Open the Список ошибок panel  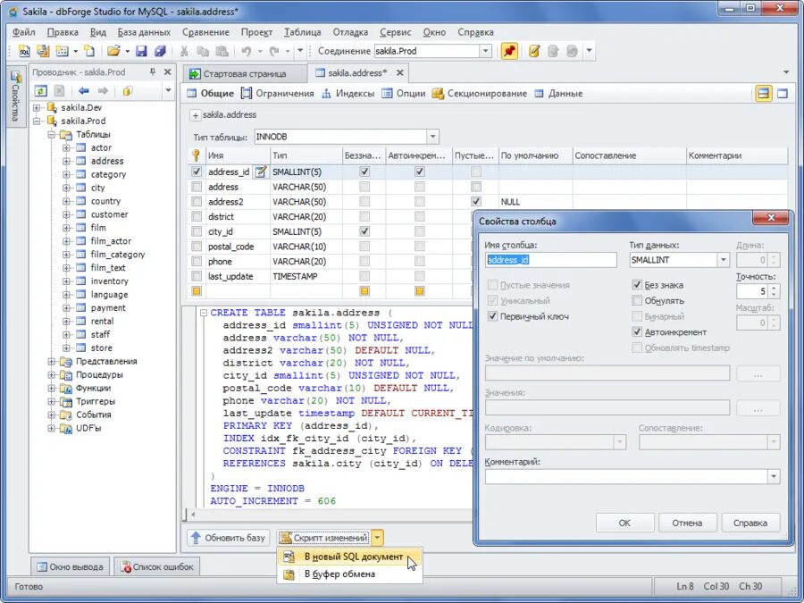pos(157,566)
